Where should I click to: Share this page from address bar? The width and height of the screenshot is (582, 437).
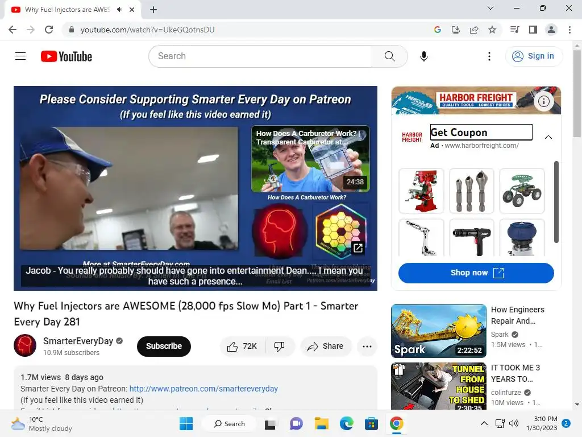pyautogui.click(x=473, y=30)
